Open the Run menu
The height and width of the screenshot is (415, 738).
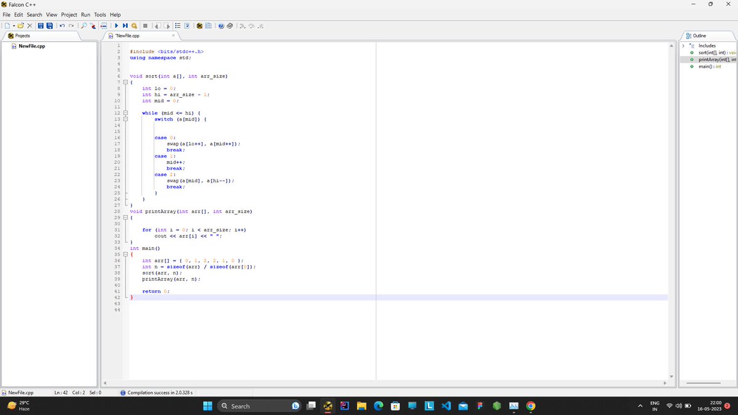pos(85,14)
